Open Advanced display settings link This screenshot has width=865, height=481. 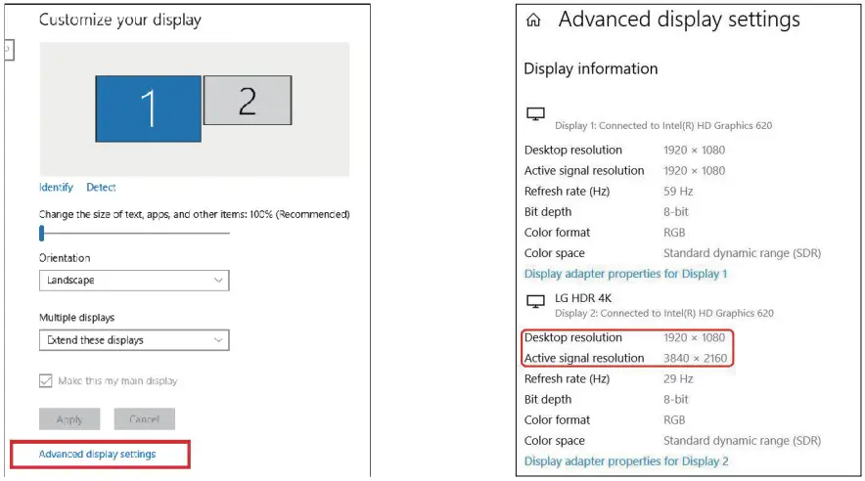pyautogui.click(x=97, y=455)
